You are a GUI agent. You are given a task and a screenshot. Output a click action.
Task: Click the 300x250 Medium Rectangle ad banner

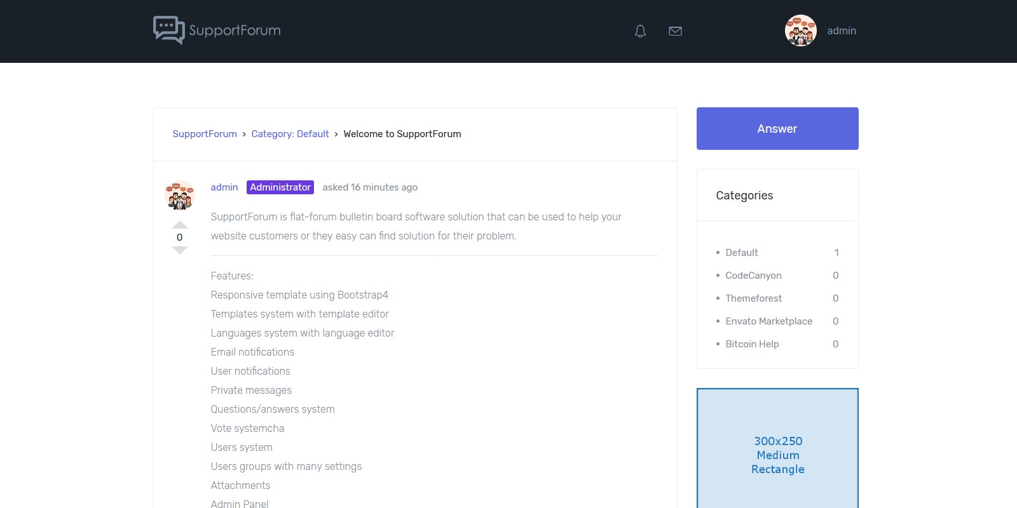point(777,455)
